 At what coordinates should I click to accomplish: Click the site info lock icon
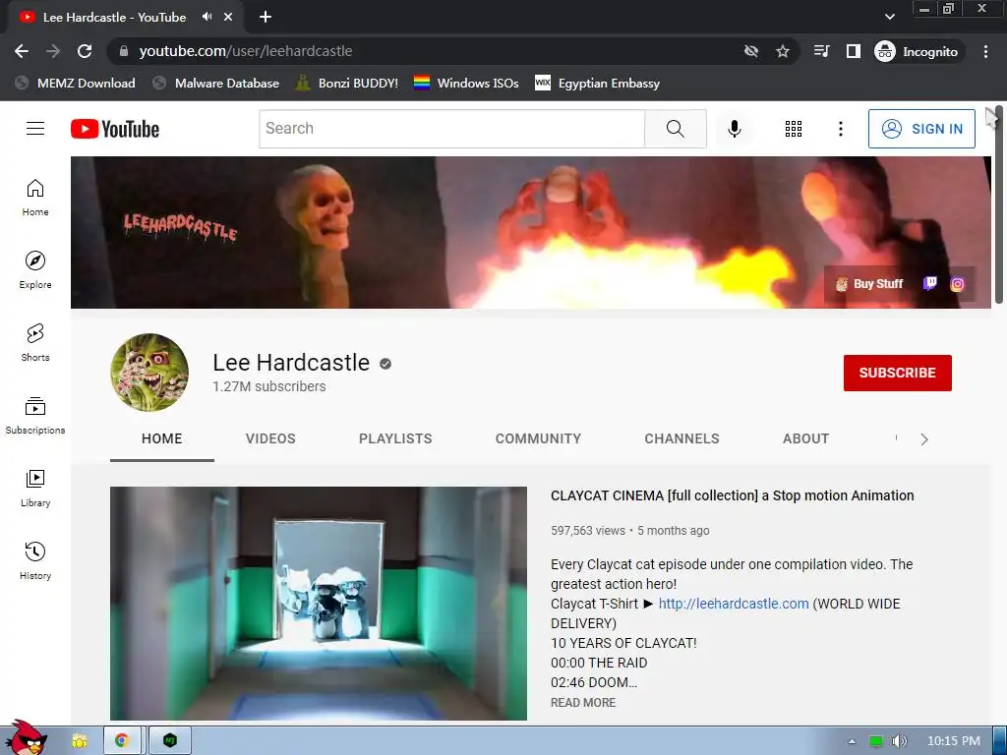coord(124,51)
